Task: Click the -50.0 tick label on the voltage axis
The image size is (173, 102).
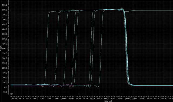Action: (x=5, y=92)
